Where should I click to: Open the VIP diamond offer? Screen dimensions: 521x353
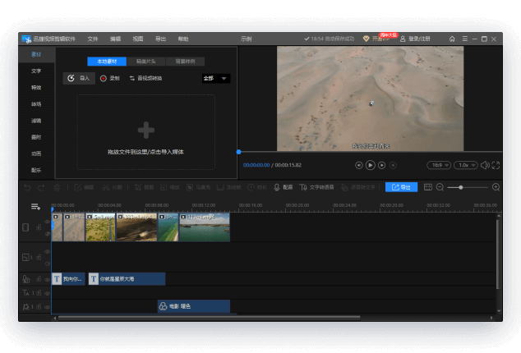(366, 39)
